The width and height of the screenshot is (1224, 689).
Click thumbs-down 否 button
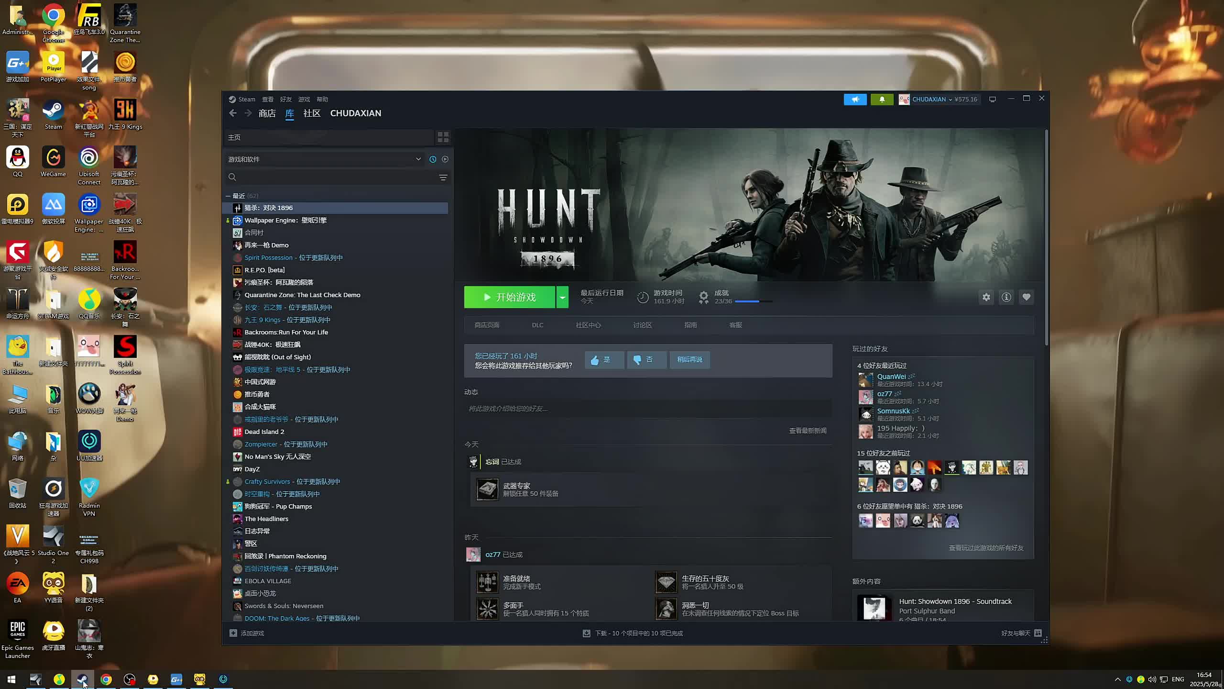[646, 360]
